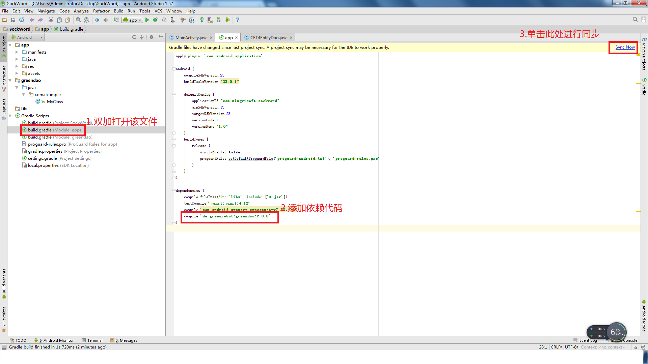The width and height of the screenshot is (648, 364).
Task: Click the Replace icon in toolbar
Action: pyautogui.click(x=87, y=20)
